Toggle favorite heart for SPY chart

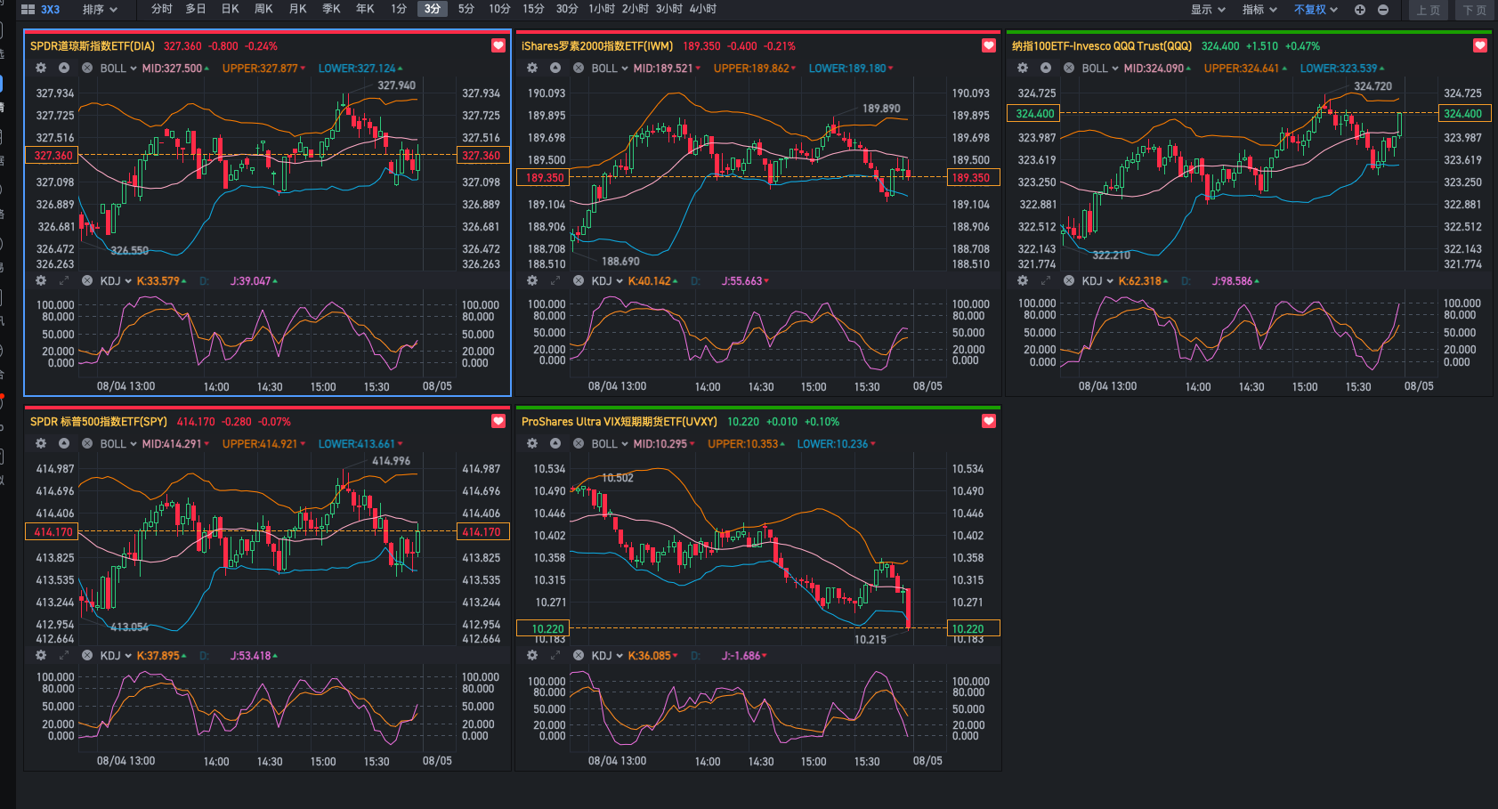[498, 422]
